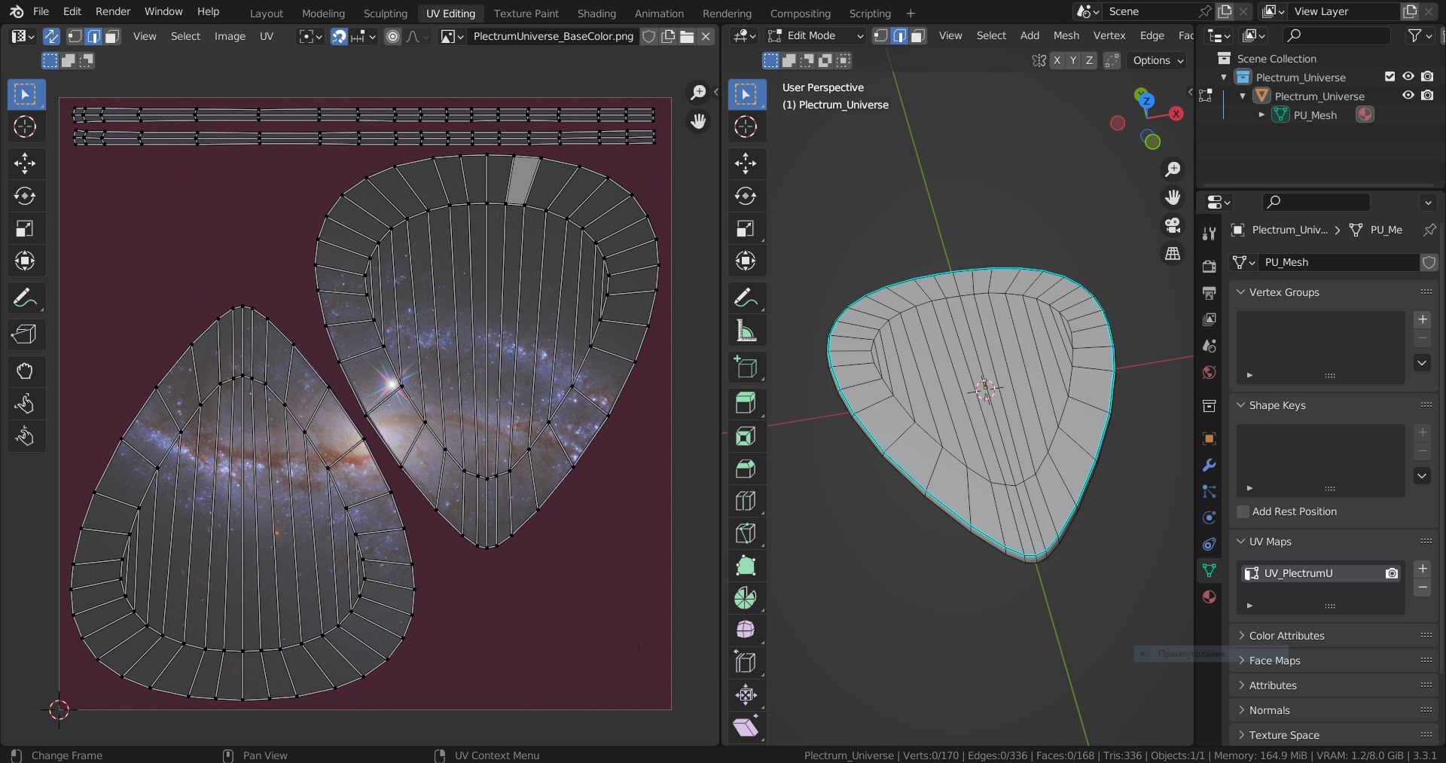Open the Object Data properties tab
This screenshot has height=763, width=1446.
(x=1209, y=570)
